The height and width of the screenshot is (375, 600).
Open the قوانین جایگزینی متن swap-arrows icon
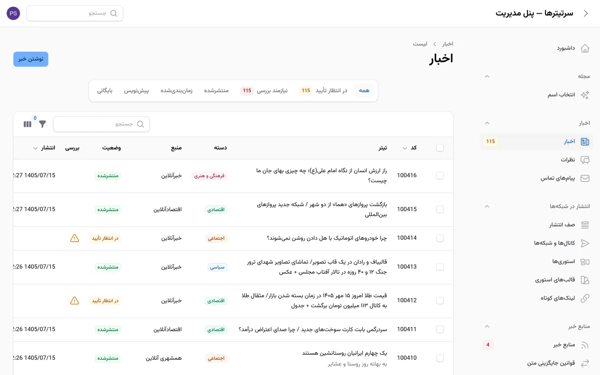point(585,363)
